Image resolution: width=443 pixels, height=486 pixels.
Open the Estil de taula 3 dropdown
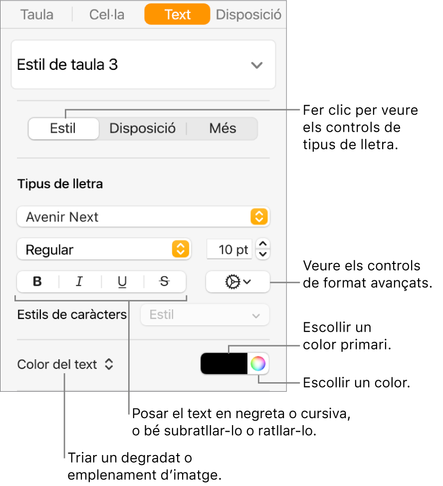143,64
